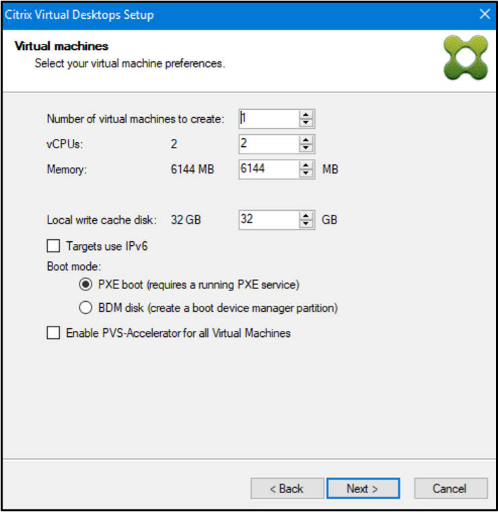Viewport: 498px width, 512px height.
Task: Click the vCPUs spinner down arrow
Action: point(306,148)
